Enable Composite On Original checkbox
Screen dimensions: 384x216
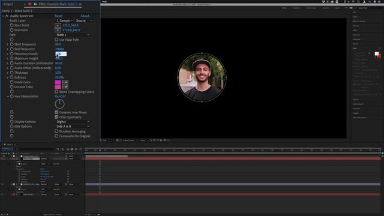(x=56, y=136)
